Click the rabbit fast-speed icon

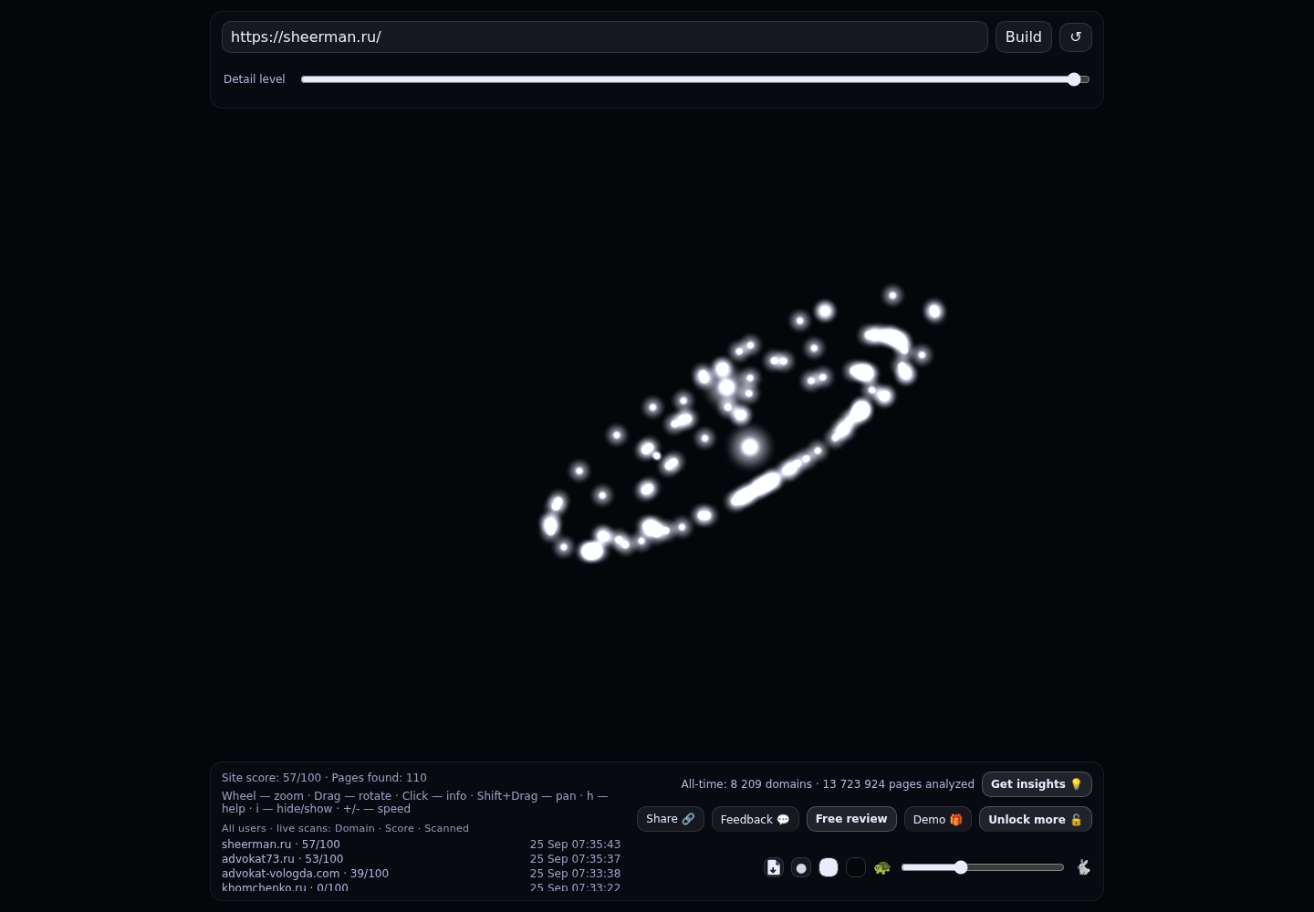click(x=1083, y=867)
